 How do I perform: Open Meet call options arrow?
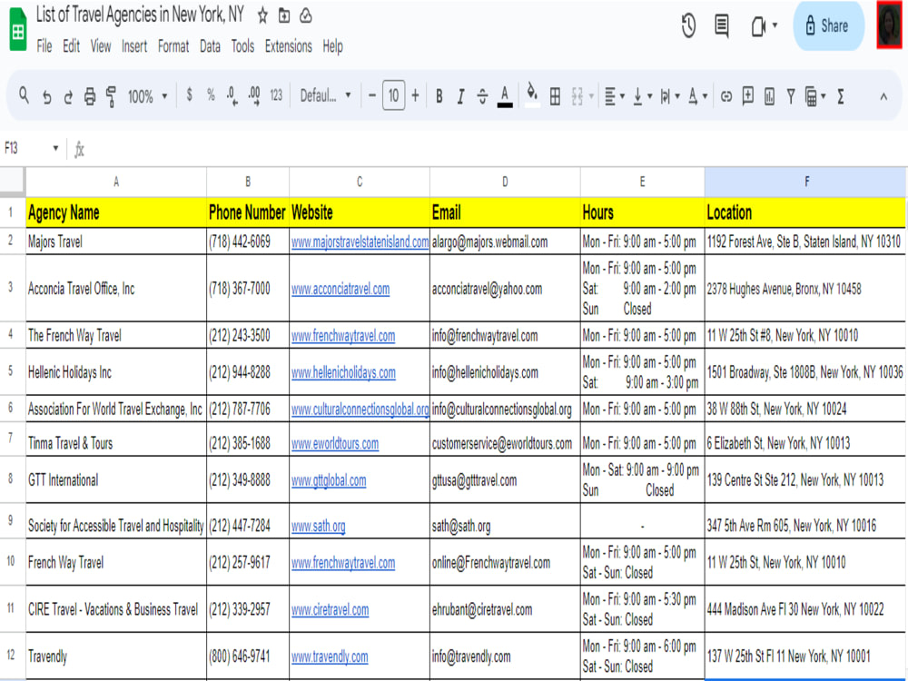tap(775, 25)
